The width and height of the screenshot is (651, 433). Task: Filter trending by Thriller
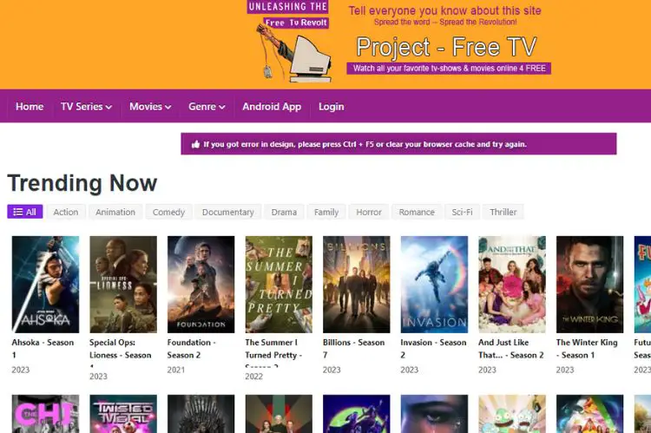click(503, 212)
